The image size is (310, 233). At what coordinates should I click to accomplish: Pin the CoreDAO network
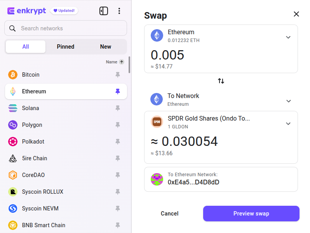[x=118, y=175]
